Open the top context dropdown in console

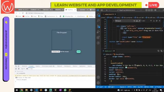click(23, 69)
